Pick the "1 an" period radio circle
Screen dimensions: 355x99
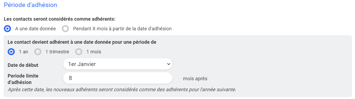click(x=11, y=52)
